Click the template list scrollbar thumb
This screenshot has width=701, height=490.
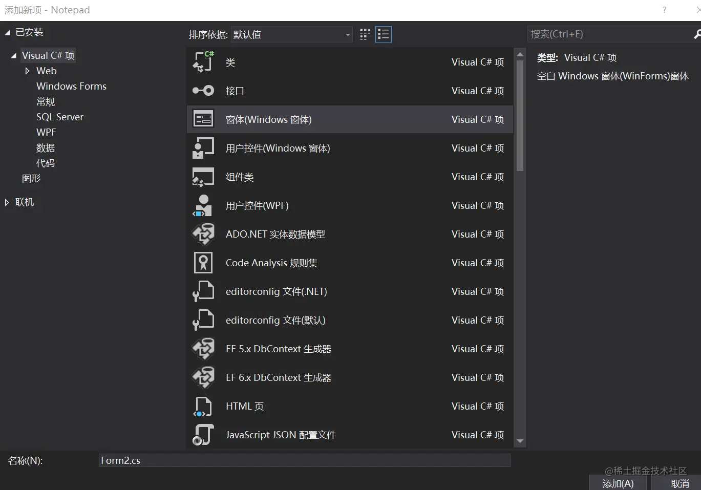520,116
